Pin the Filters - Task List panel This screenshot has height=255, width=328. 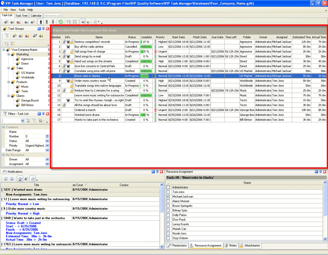tap(43, 114)
